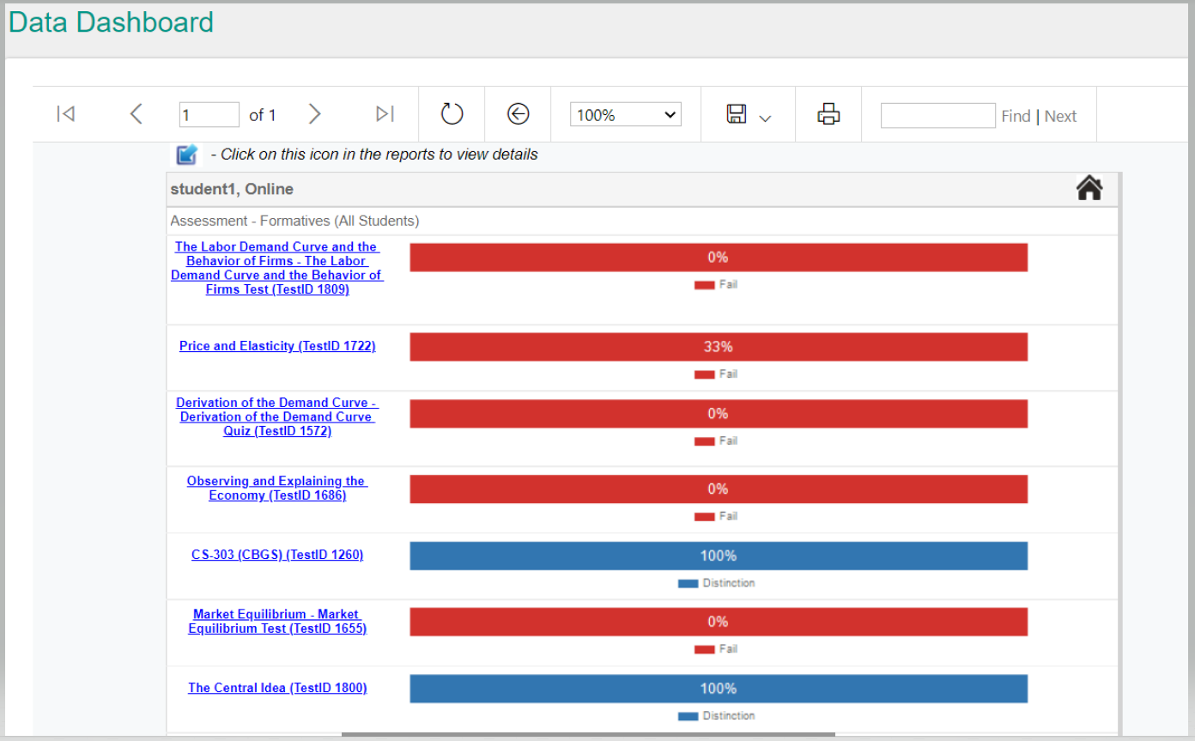The image size is (1195, 741).
Task: Click the blue view details icon
Action: (x=187, y=155)
